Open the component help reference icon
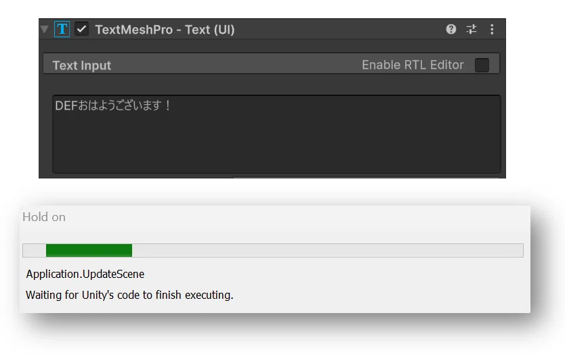The height and width of the screenshot is (357, 565). [x=451, y=29]
